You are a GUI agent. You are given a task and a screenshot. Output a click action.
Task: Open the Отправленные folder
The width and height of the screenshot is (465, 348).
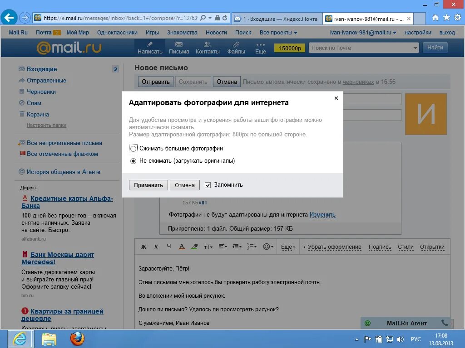47,81
